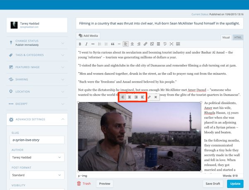
Task: Apply blockquote formatting
Action: [113, 44]
